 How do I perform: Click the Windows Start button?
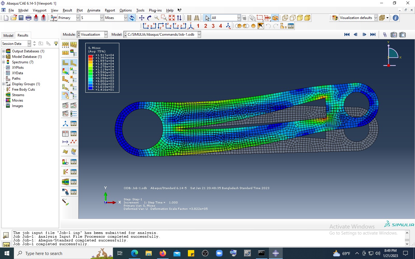click(7, 253)
